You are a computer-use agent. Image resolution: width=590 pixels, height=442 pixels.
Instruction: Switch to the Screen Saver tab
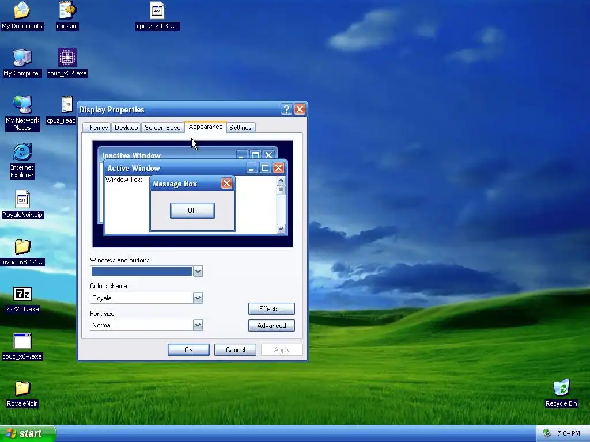coord(163,128)
